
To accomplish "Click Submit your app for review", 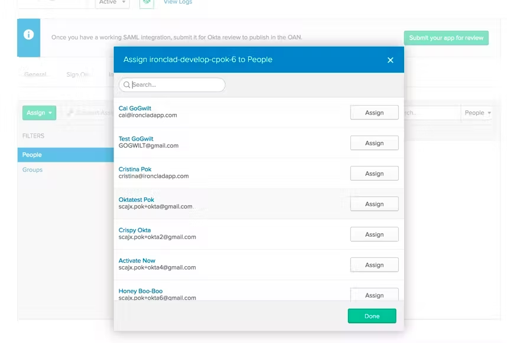I will (446, 37).
